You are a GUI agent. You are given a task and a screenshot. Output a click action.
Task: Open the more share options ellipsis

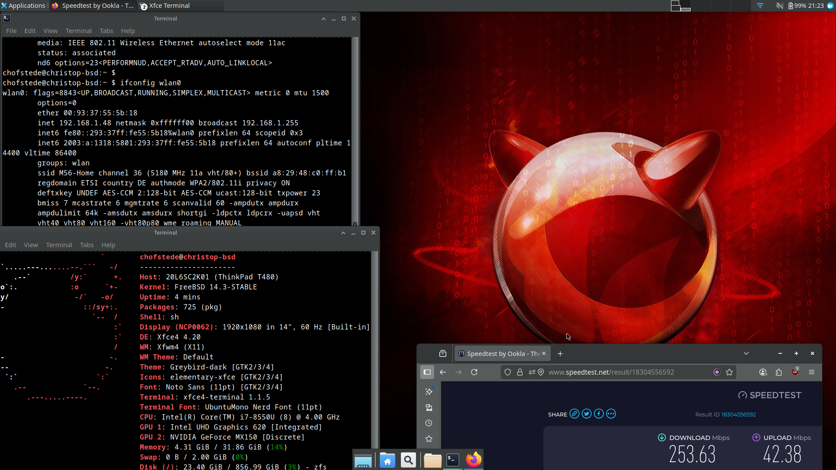point(611,414)
